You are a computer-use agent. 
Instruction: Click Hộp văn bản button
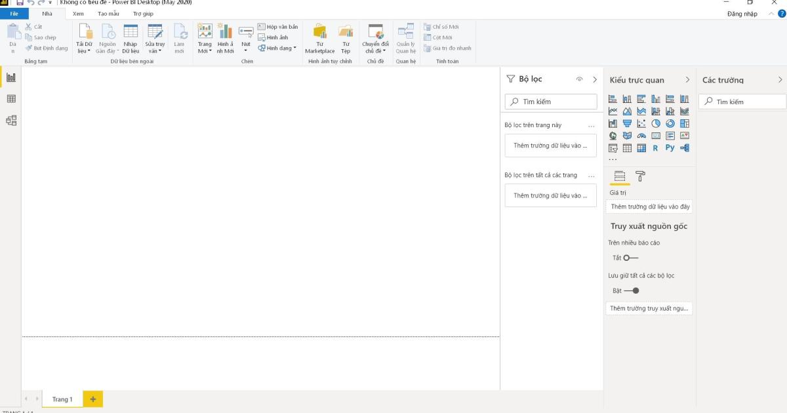point(277,27)
